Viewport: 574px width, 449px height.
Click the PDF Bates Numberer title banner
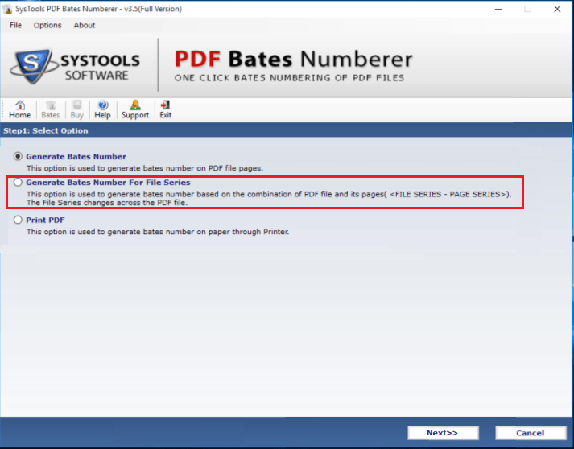[x=293, y=65]
